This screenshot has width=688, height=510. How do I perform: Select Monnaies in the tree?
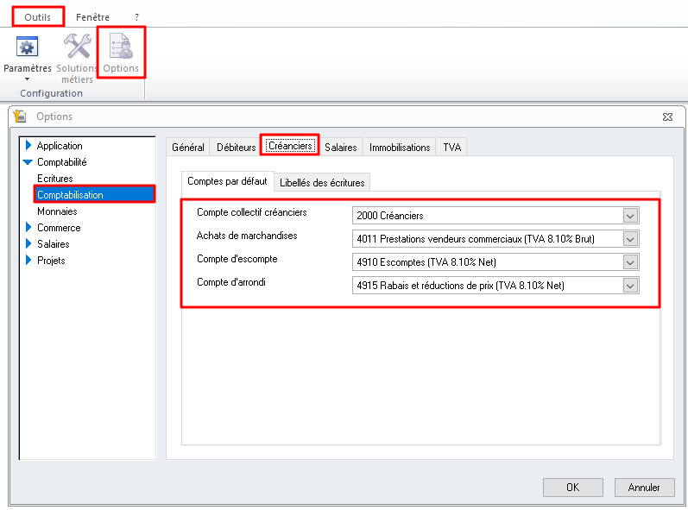pos(57,211)
